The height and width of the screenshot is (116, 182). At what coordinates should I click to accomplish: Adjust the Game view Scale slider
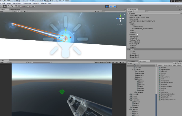tap(41, 62)
